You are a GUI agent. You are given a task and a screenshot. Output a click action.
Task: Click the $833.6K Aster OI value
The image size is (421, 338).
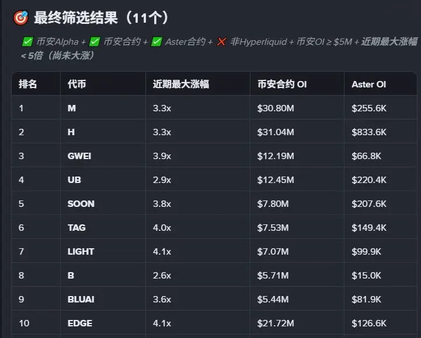pyautogui.click(x=369, y=132)
